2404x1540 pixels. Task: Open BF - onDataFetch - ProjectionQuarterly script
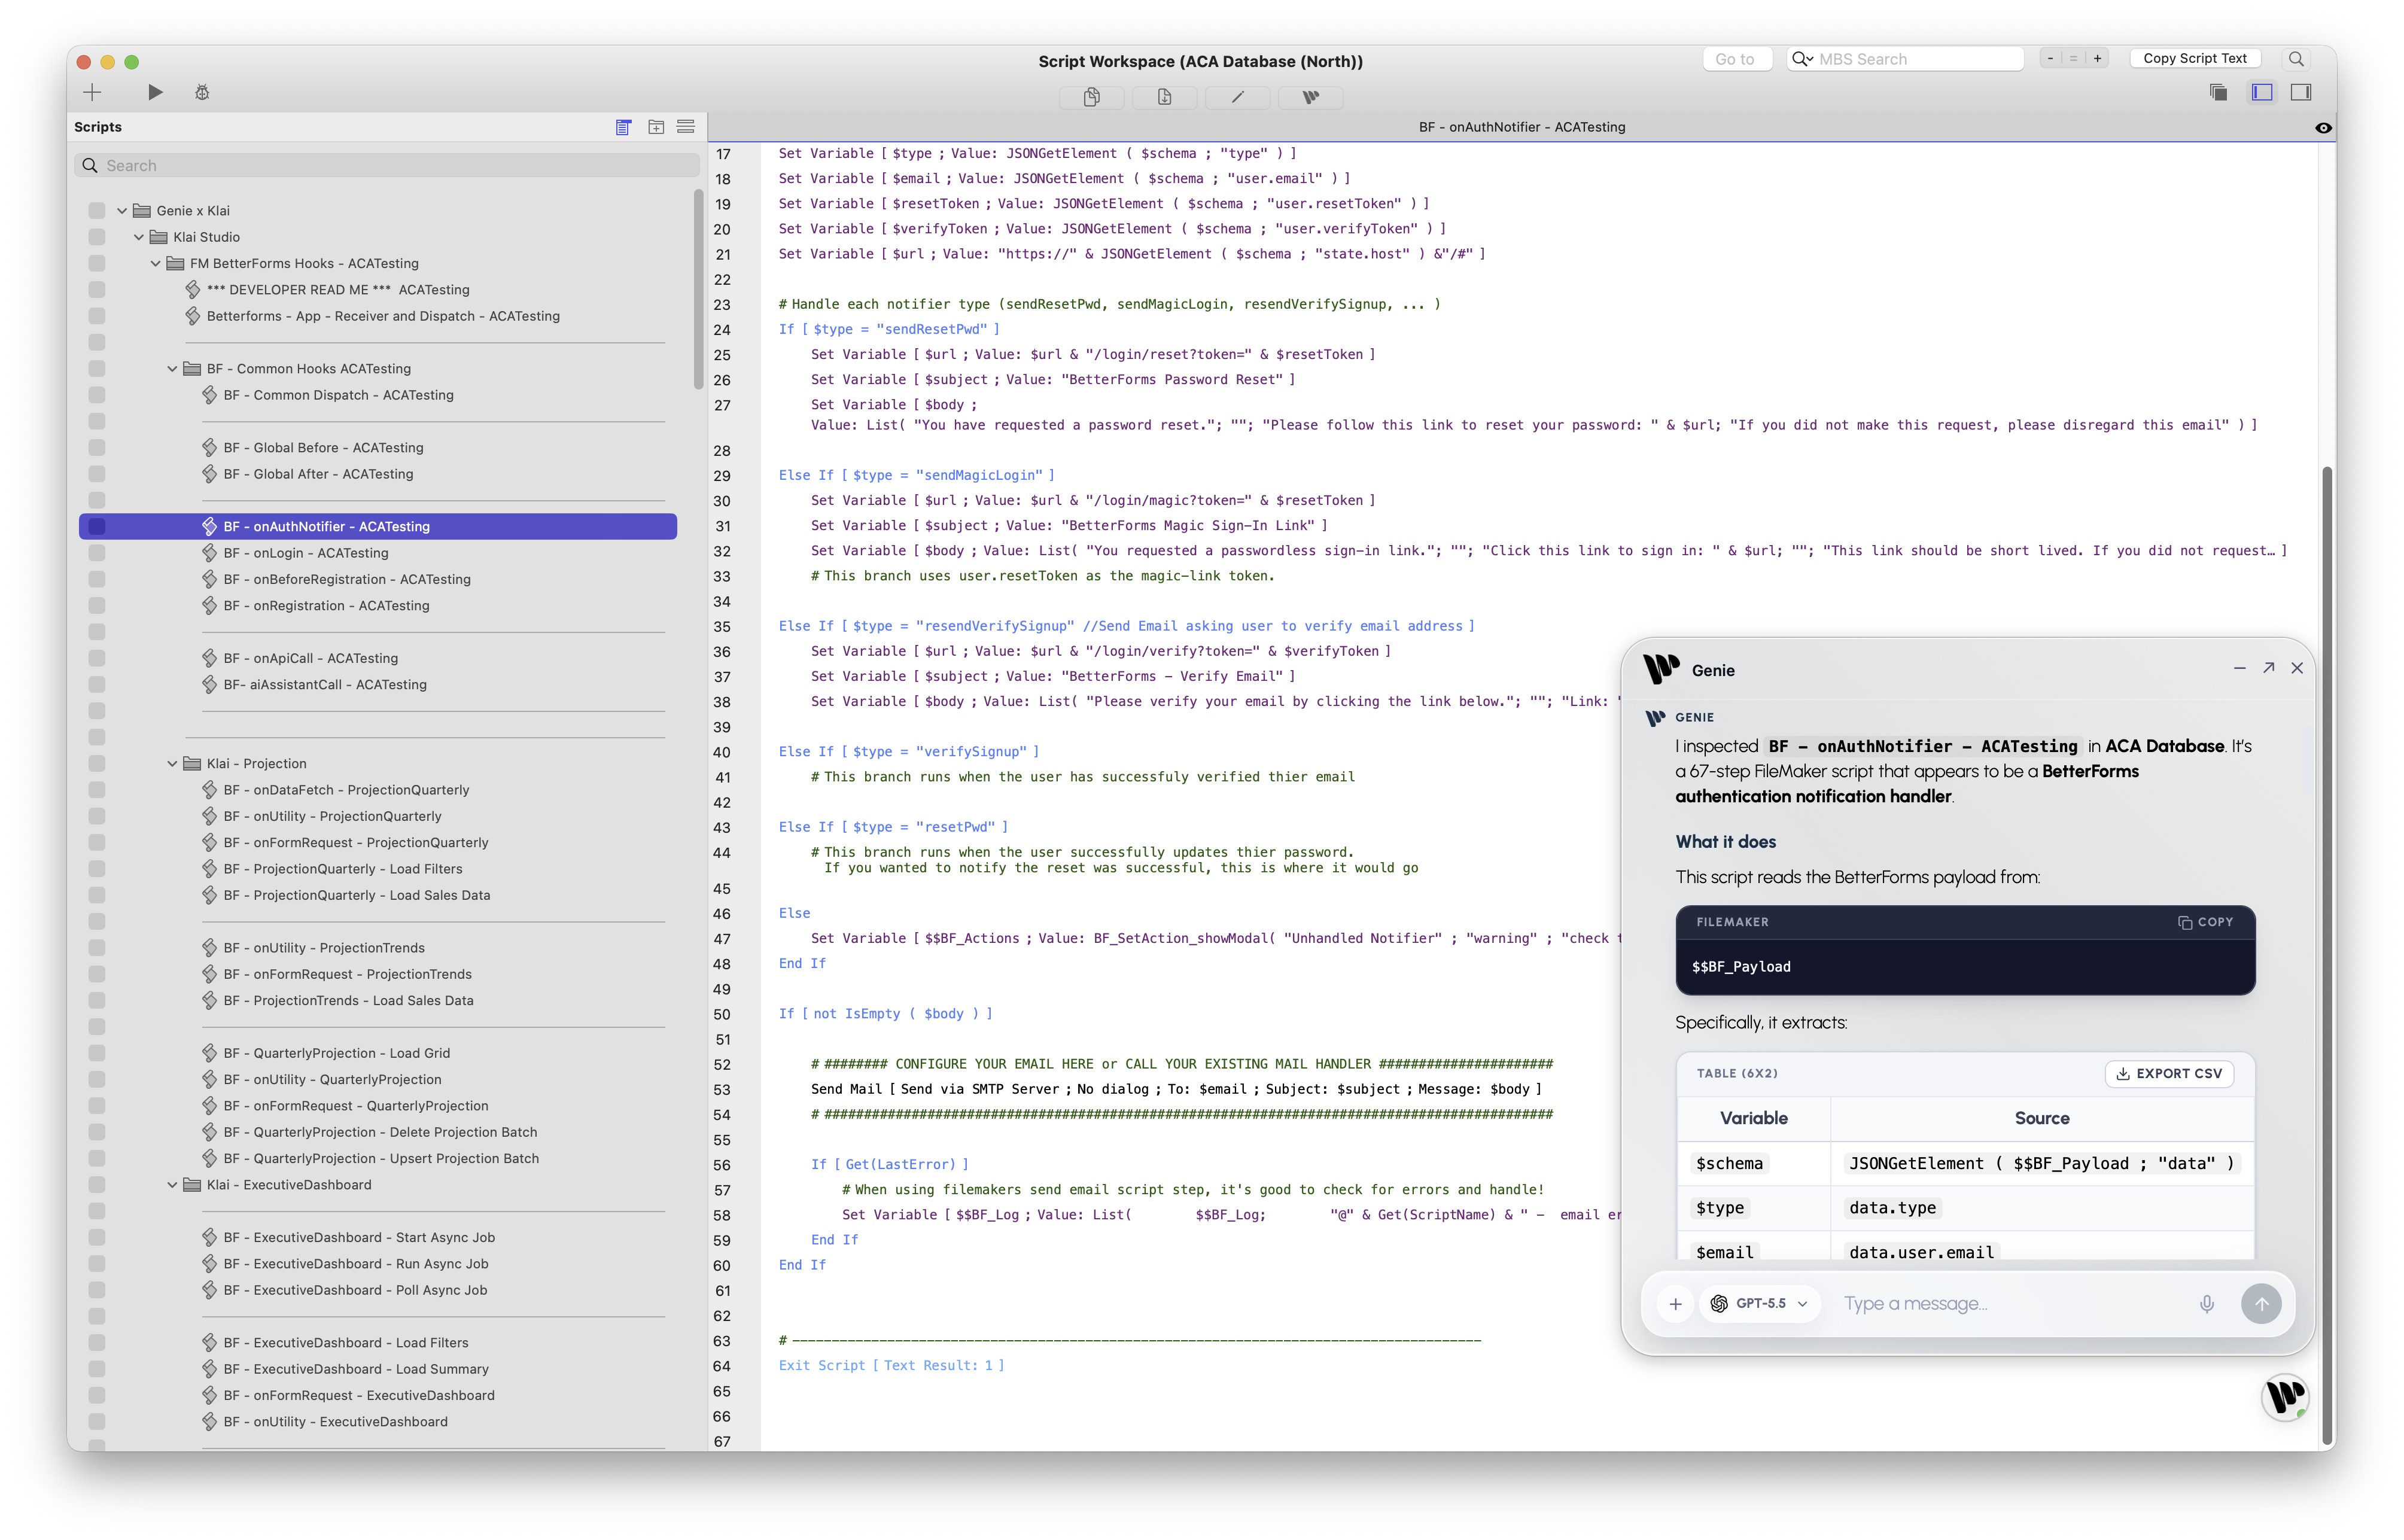click(x=346, y=790)
